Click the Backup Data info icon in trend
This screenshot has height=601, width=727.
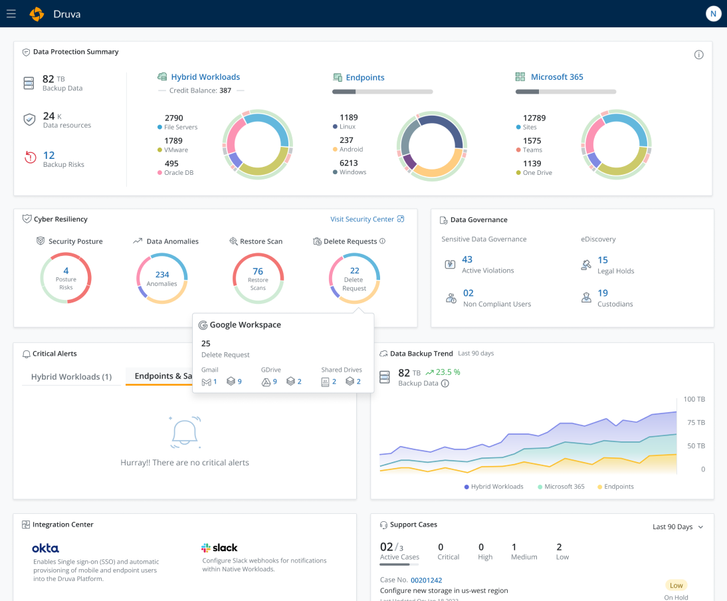coord(445,384)
